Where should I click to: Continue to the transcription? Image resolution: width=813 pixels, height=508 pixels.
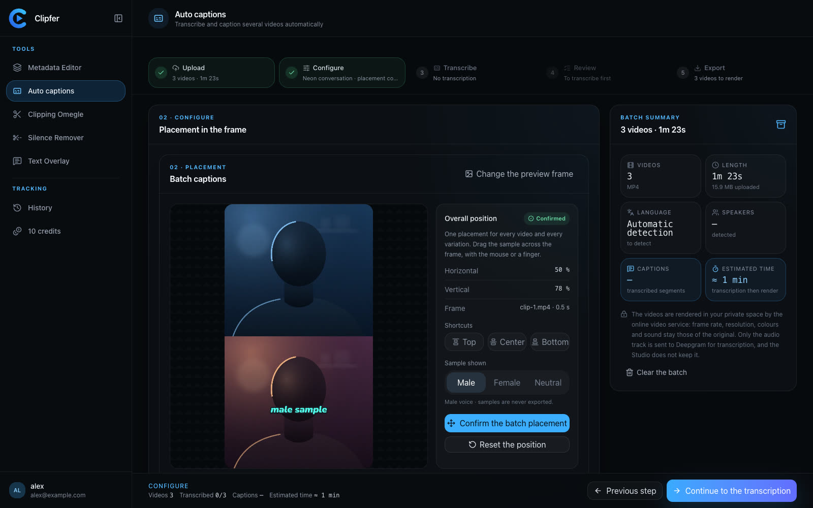[x=732, y=491]
